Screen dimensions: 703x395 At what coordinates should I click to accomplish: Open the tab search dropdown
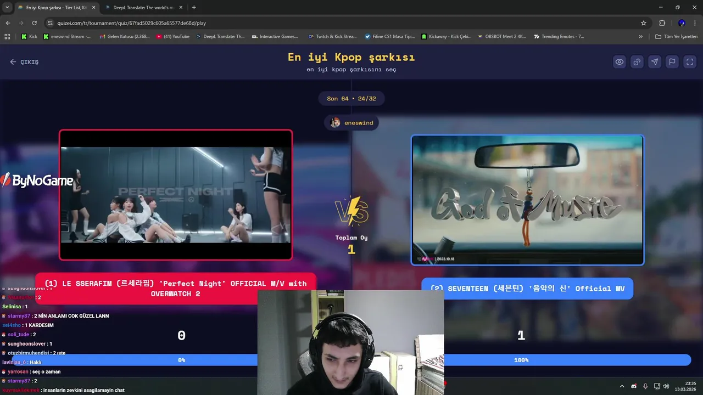coord(7,8)
